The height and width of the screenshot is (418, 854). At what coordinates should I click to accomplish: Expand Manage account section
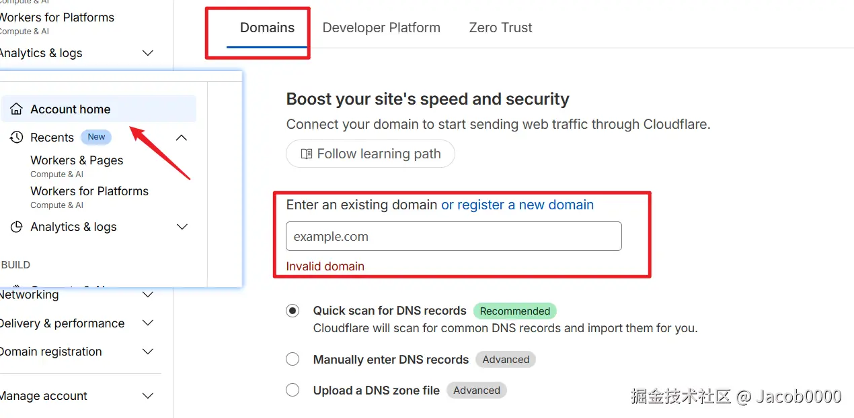coord(149,396)
